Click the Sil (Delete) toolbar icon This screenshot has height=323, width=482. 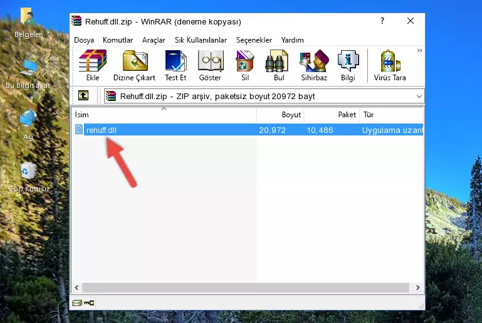tap(245, 65)
